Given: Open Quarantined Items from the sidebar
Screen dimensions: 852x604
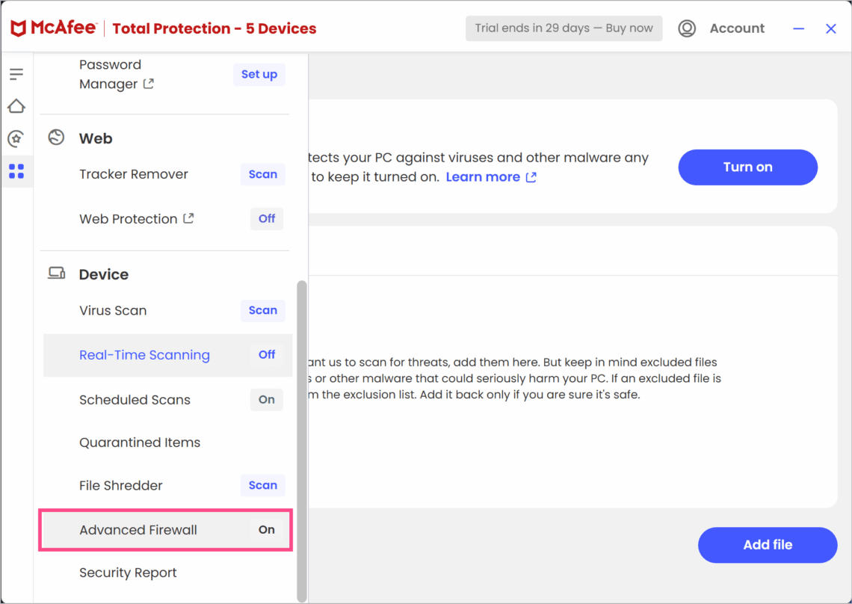Looking at the screenshot, I should click(x=140, y=443).
